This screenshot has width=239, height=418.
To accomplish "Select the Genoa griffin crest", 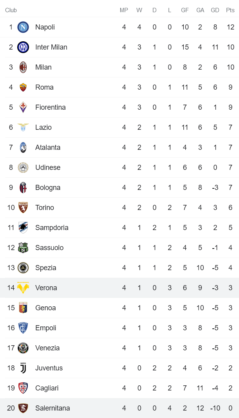I will tap(23, 308).
